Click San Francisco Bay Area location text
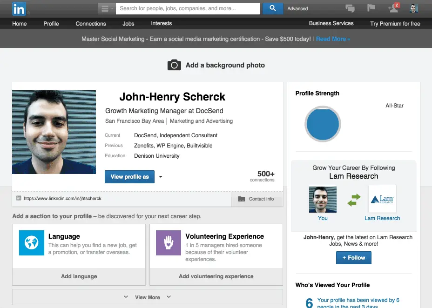432x308 pixels. (135, 121)
